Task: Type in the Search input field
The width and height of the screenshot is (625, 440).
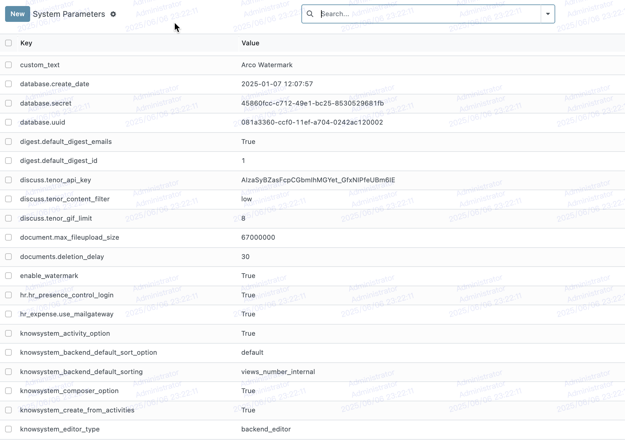Action: point(428,14)
